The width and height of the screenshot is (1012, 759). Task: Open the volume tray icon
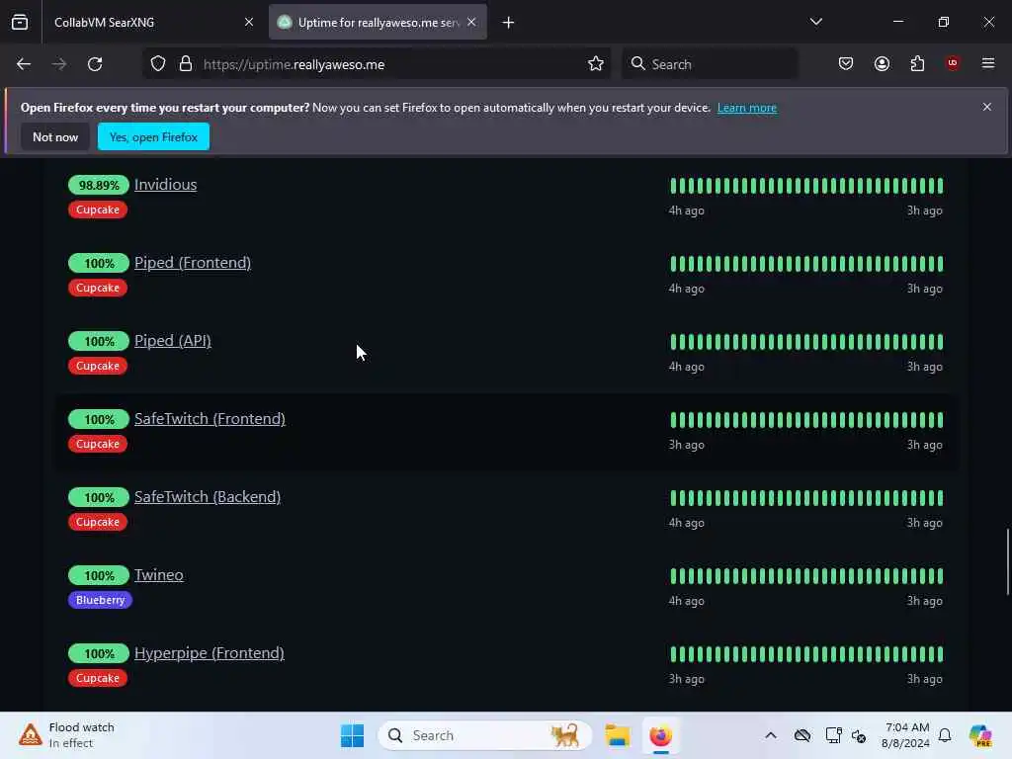859,735
